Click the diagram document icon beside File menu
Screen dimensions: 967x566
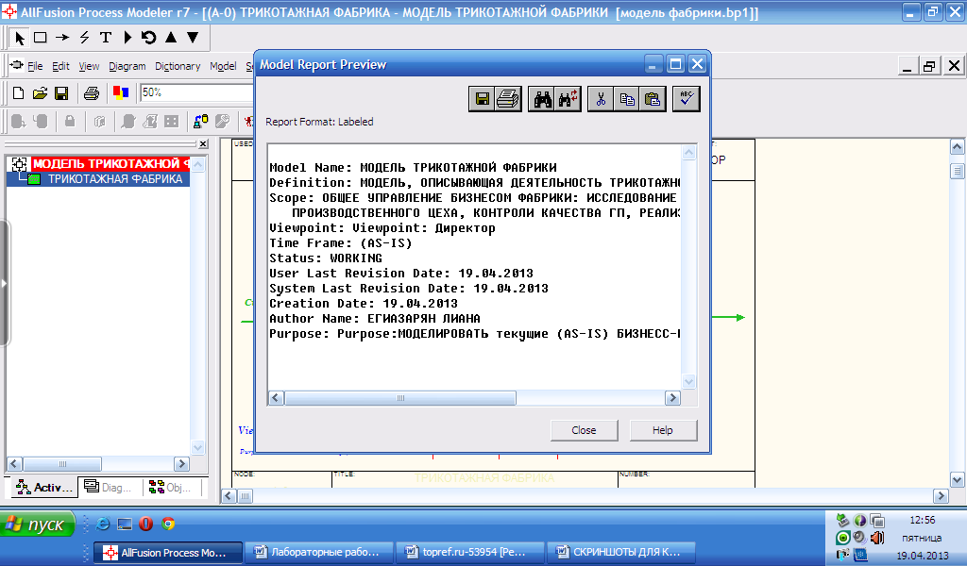[17, 65]
